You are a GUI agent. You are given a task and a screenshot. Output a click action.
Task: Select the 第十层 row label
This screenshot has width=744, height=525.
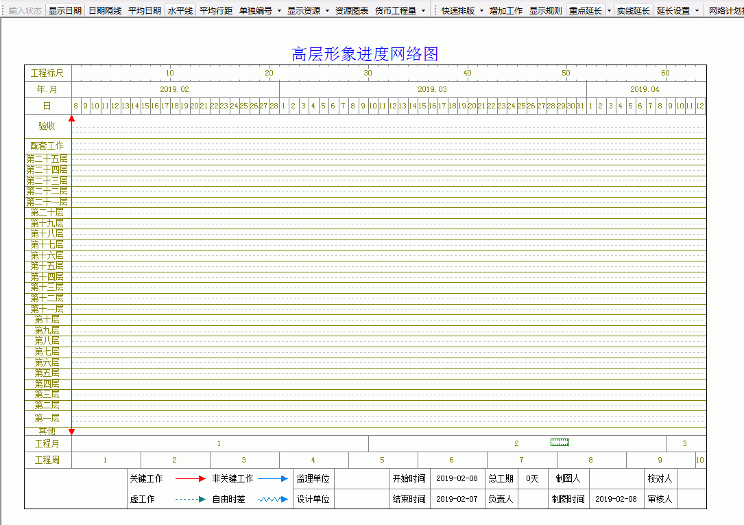click(47, 320)
